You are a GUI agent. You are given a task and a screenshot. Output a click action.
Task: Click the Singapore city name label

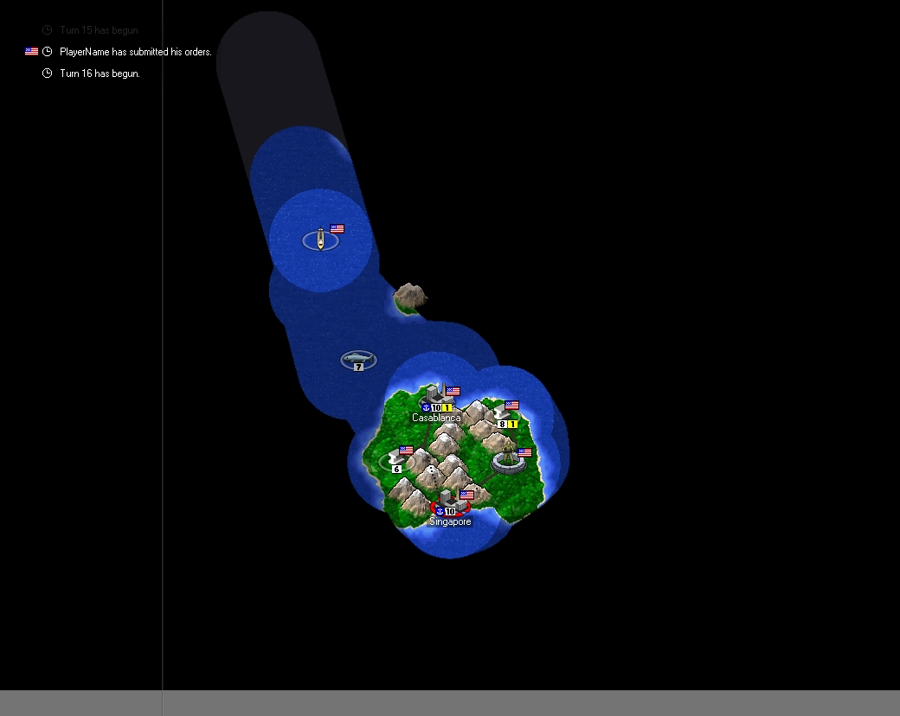point(451,522)
